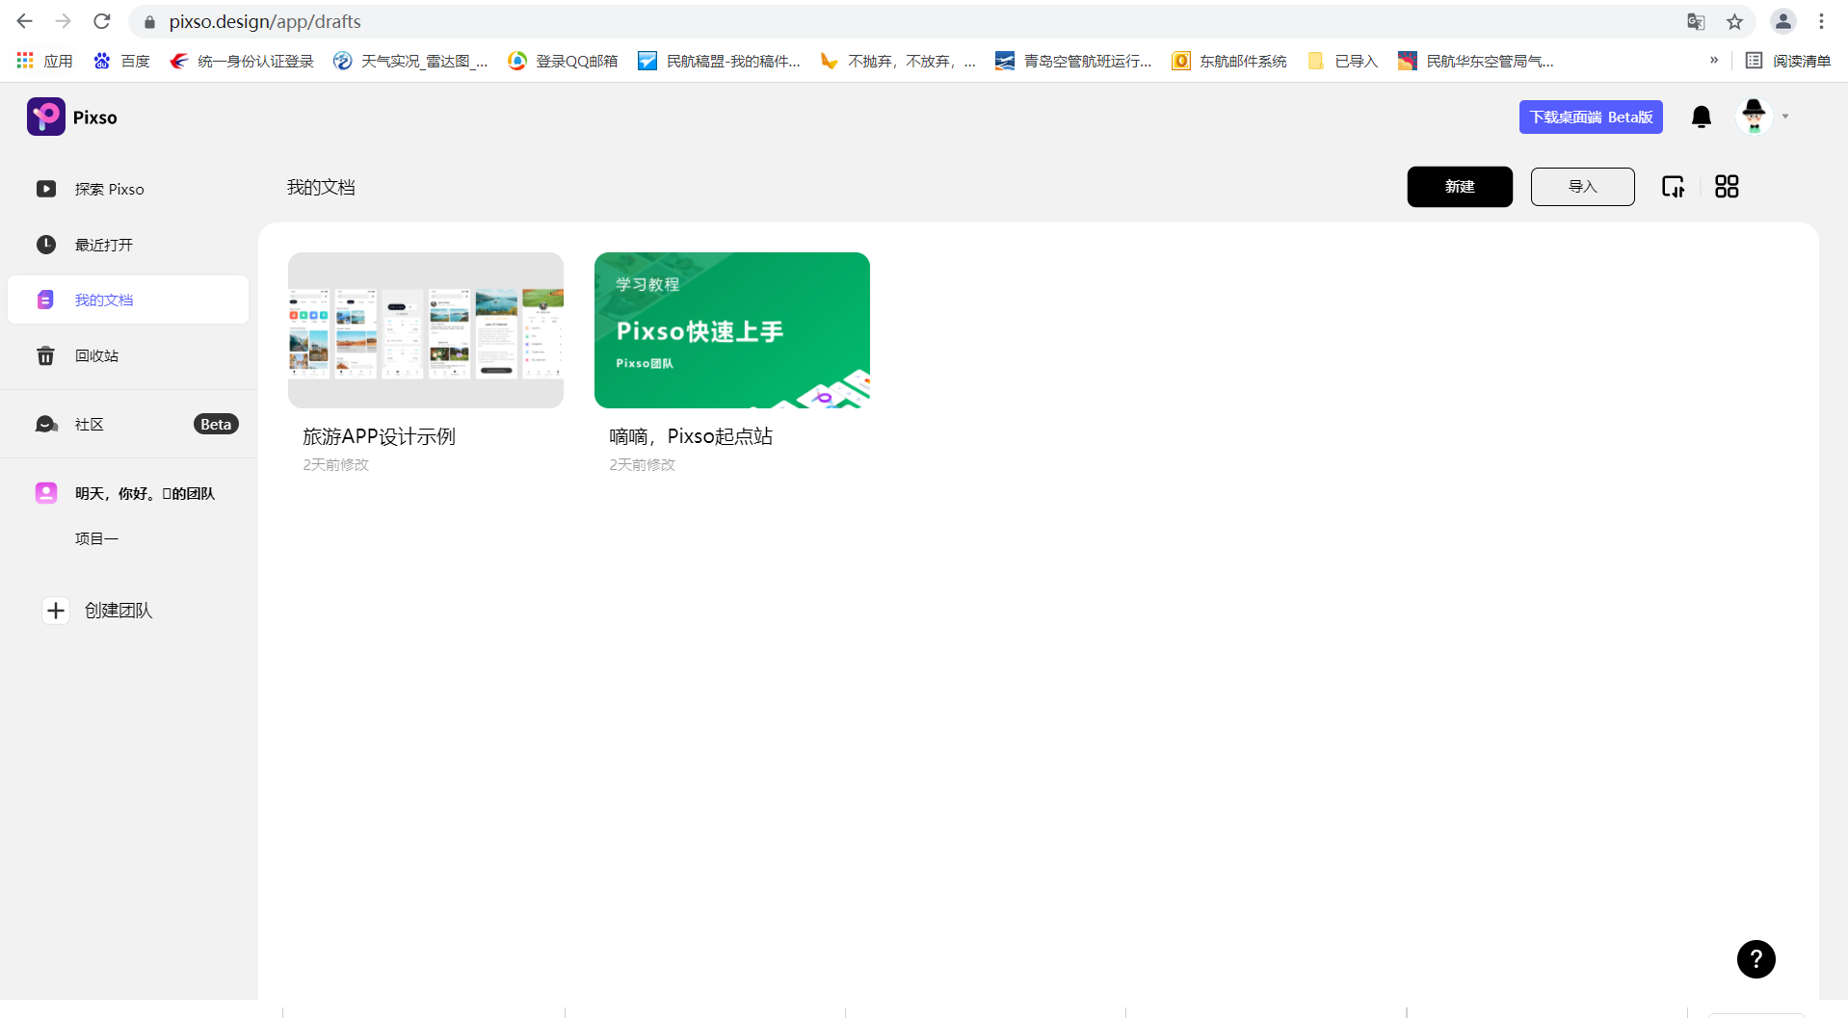Viewport: 1848px width, 1018px height.
Task: Click the 新建 button
Action: [1460, 187]
